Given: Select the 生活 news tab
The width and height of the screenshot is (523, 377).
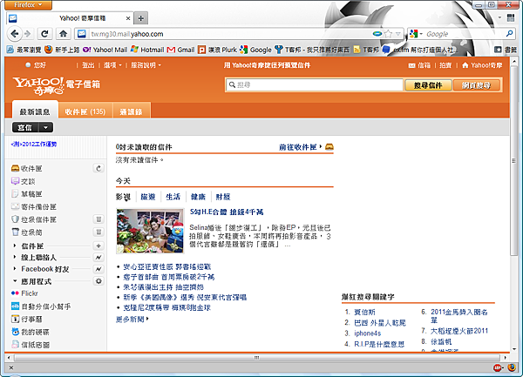Looking at the screenshot, I should coord(173,197).
